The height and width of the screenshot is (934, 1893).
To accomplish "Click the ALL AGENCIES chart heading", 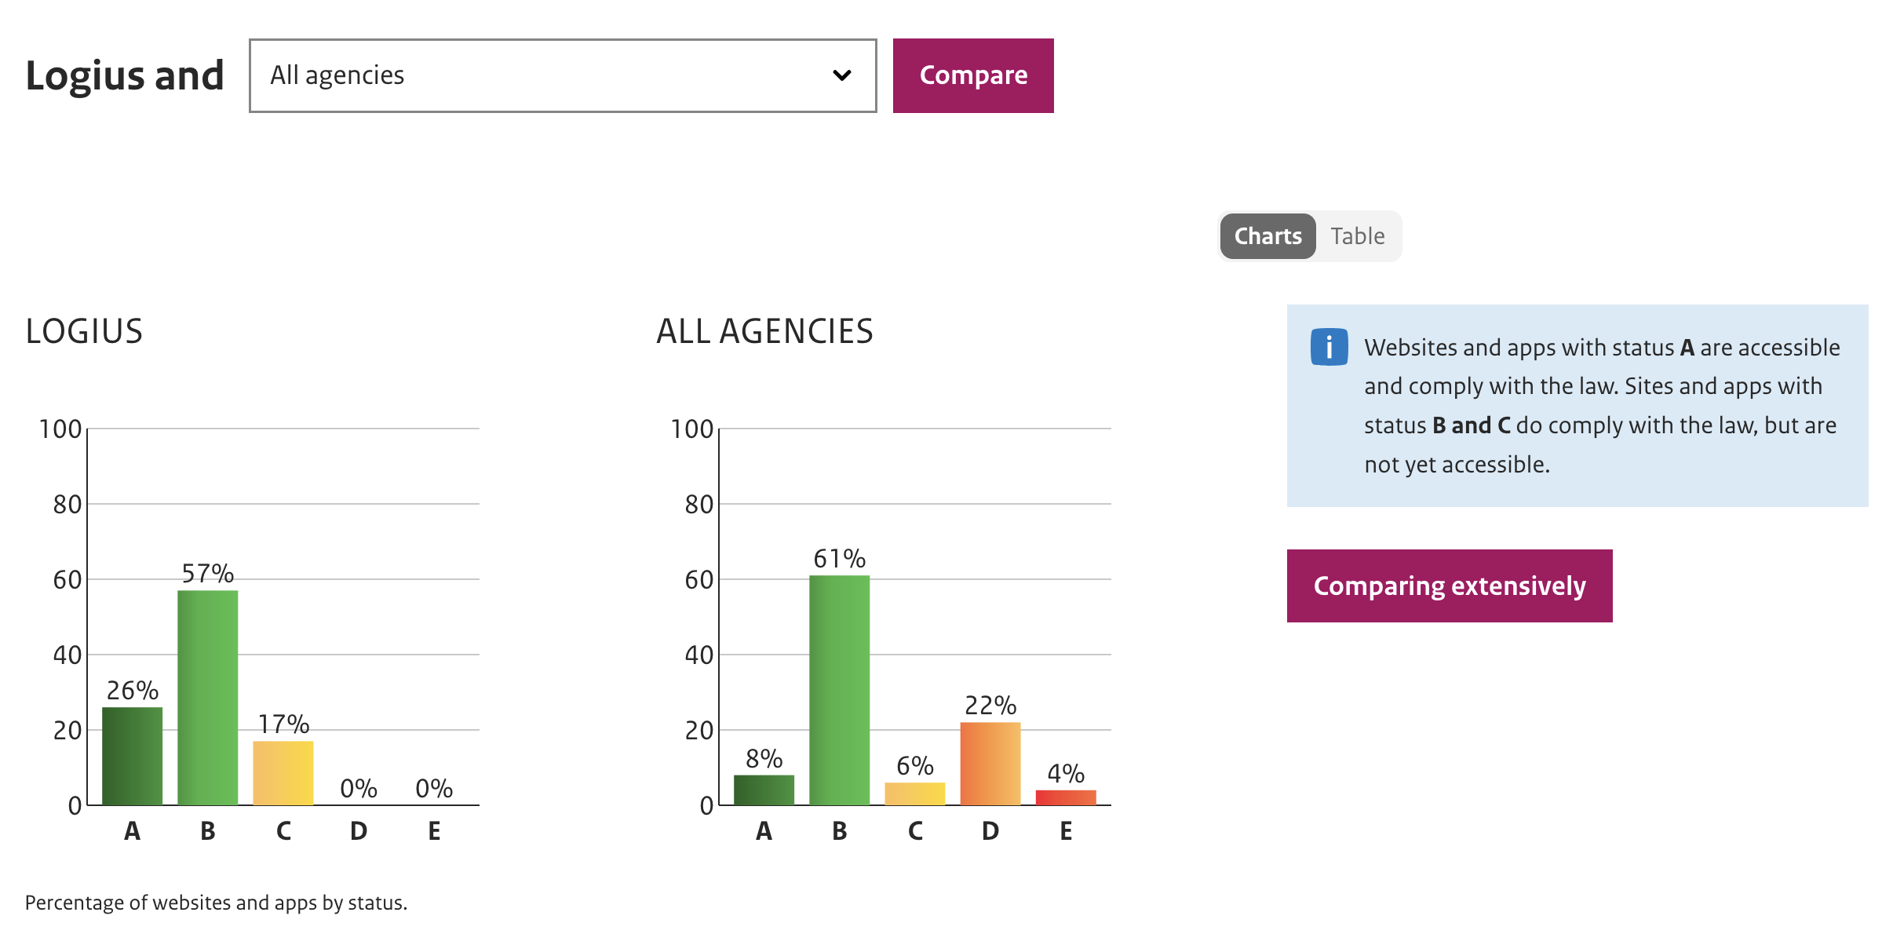I will [764, 331].
